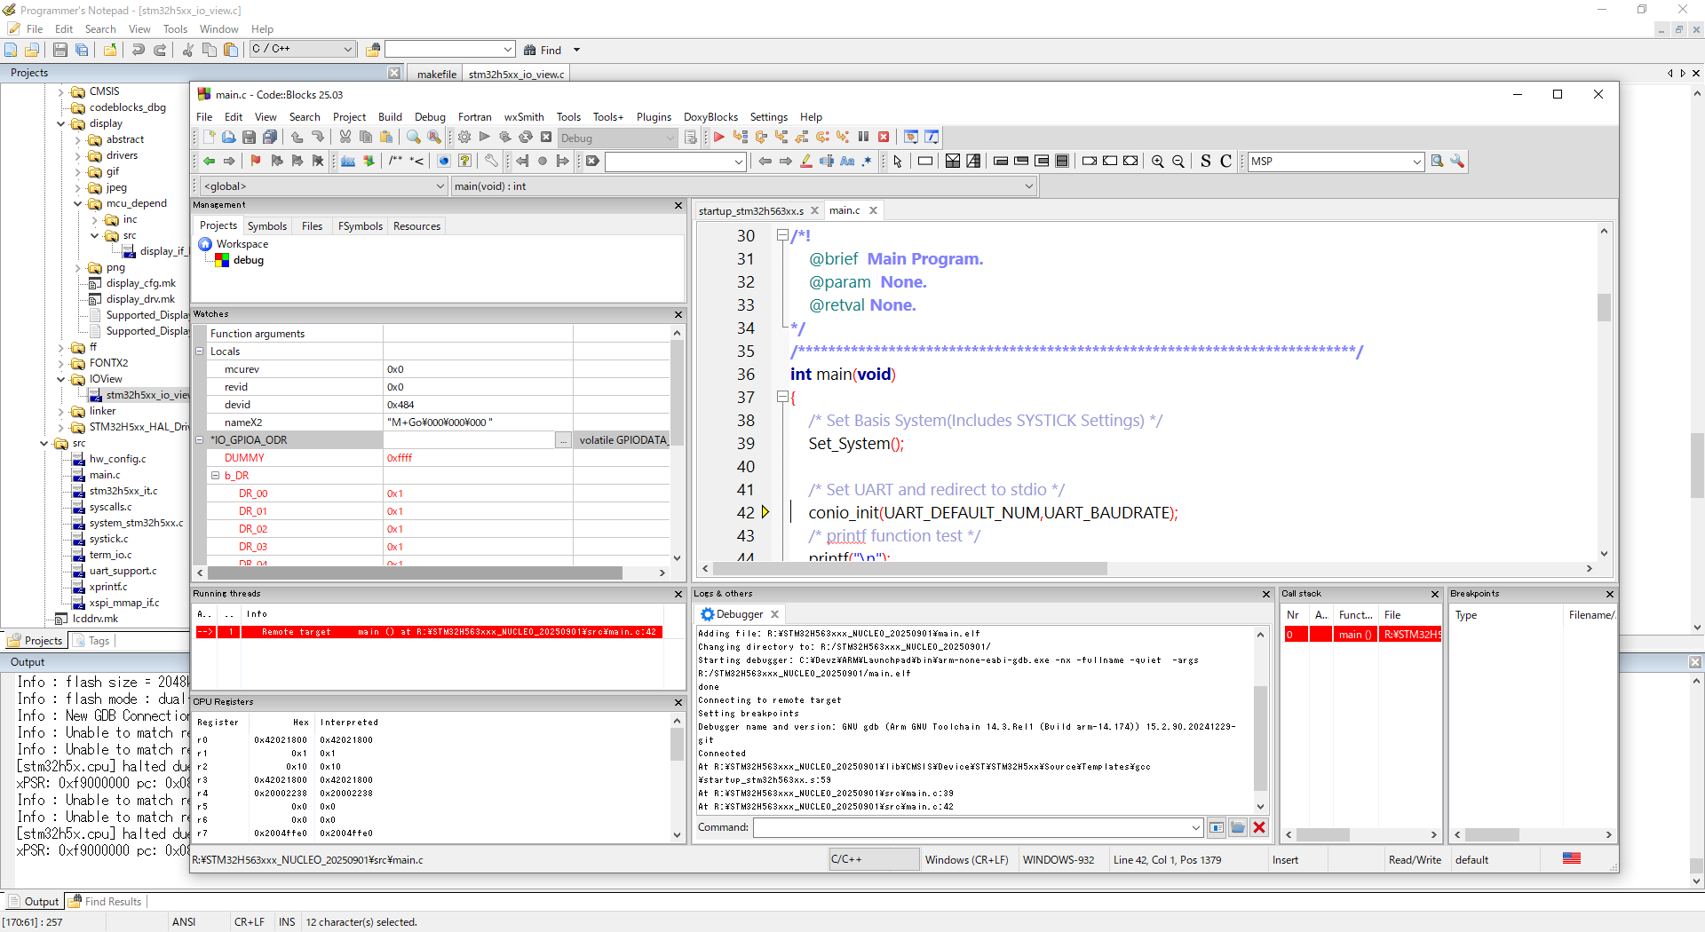1705x932 pixels.
Task: Toggle code fold marker at line 30
Action: 782,235
